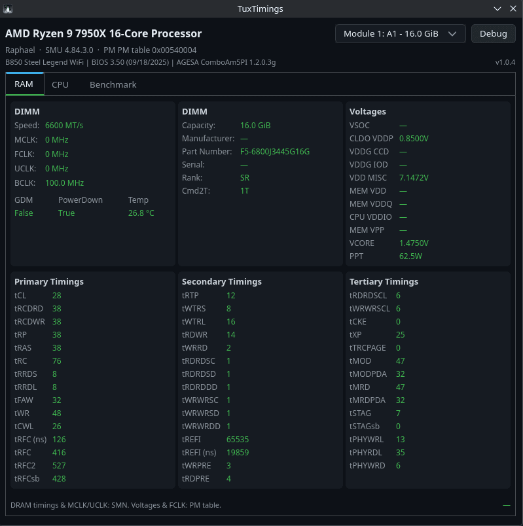Click the tPHYRDL value 35
Viewport: 523px width, 526px height.
point(400,452)
